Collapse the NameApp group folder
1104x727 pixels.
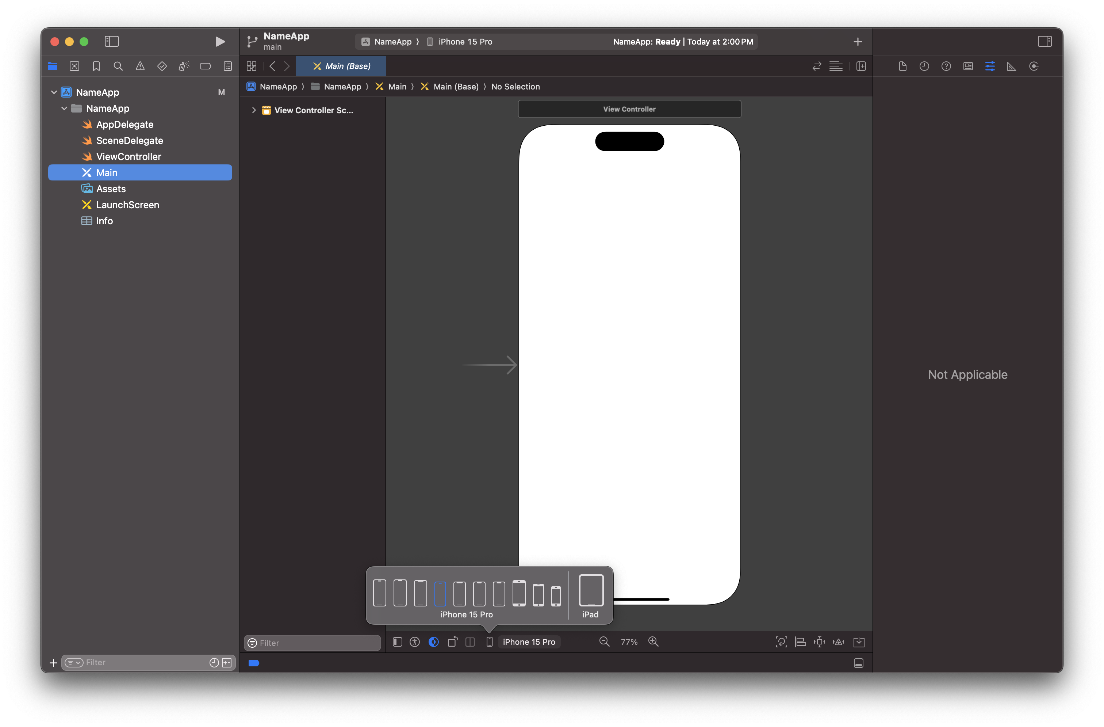click(65, 108)
